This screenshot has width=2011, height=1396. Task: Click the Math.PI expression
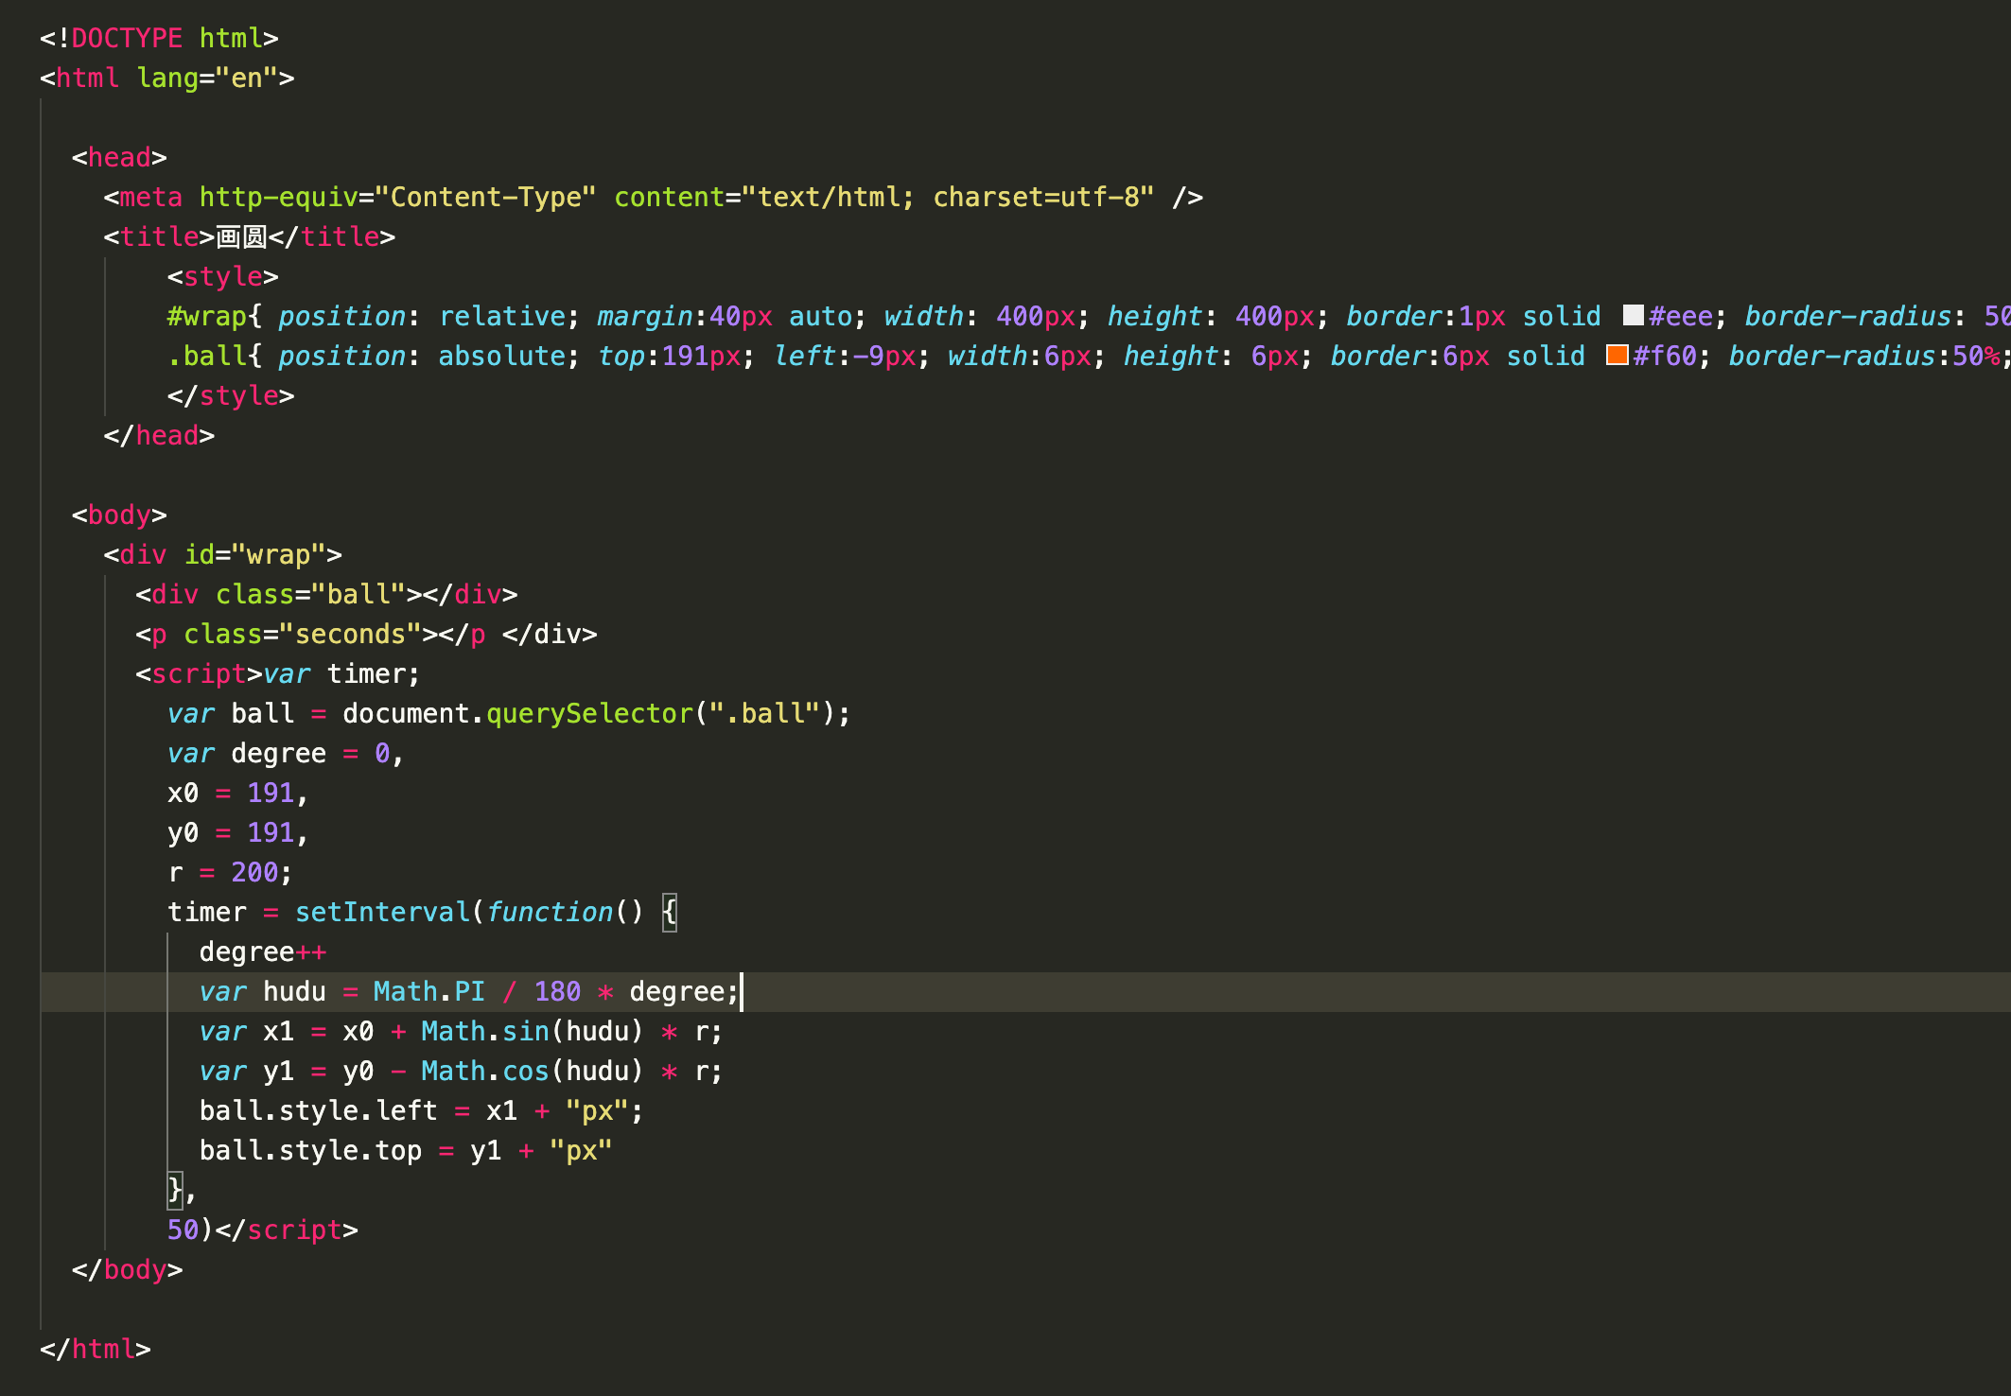pyautogui.click(x=428, y=991)
